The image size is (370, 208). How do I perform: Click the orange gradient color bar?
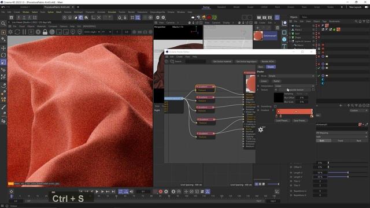(x=294, y=112)
